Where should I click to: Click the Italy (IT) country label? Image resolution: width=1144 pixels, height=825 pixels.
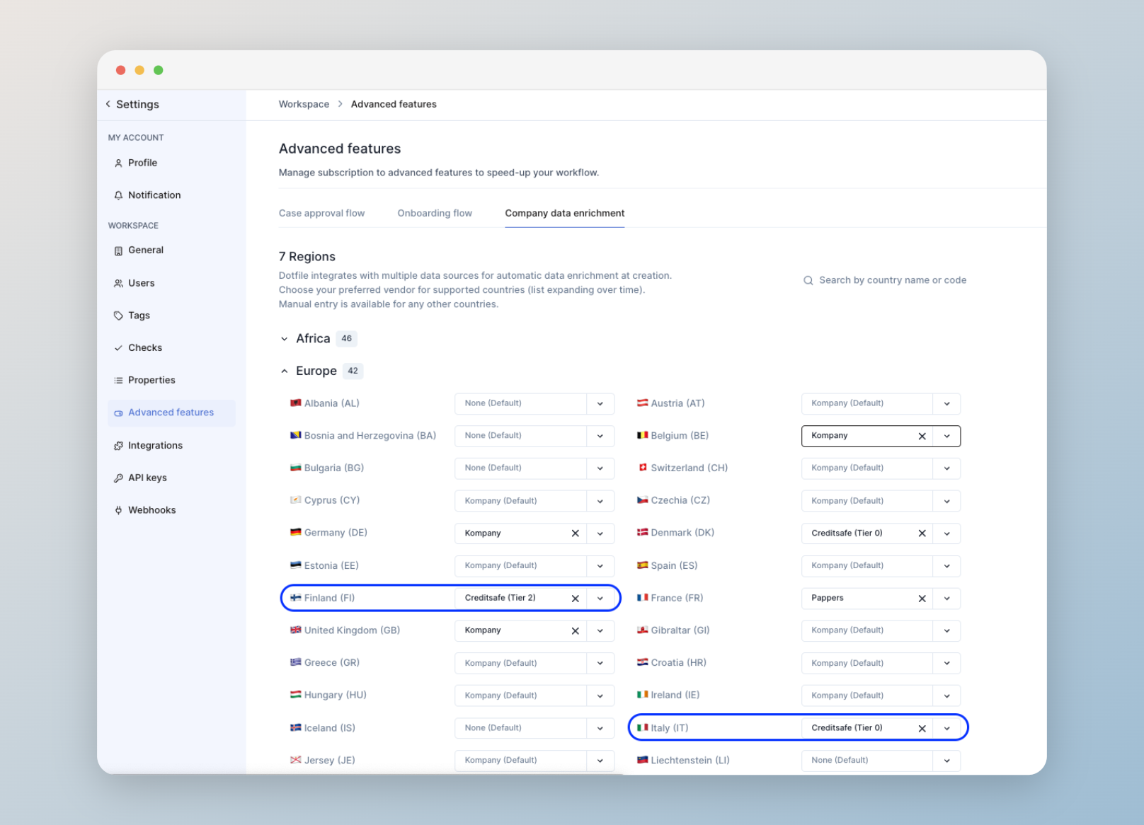[670, 728]
